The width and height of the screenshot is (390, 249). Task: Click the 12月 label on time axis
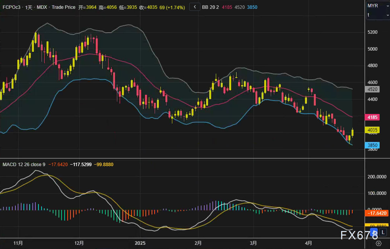coord(79,243)
